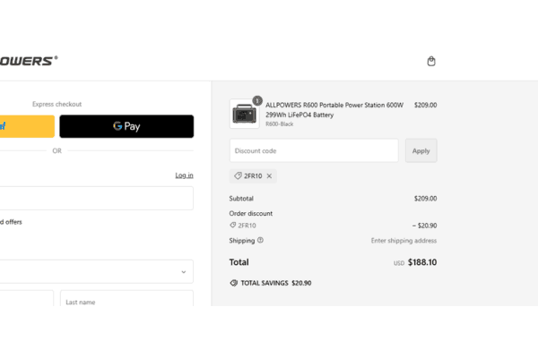Expand the country dropdown chevron
This screenshot has width=538, height=358.
184,271
